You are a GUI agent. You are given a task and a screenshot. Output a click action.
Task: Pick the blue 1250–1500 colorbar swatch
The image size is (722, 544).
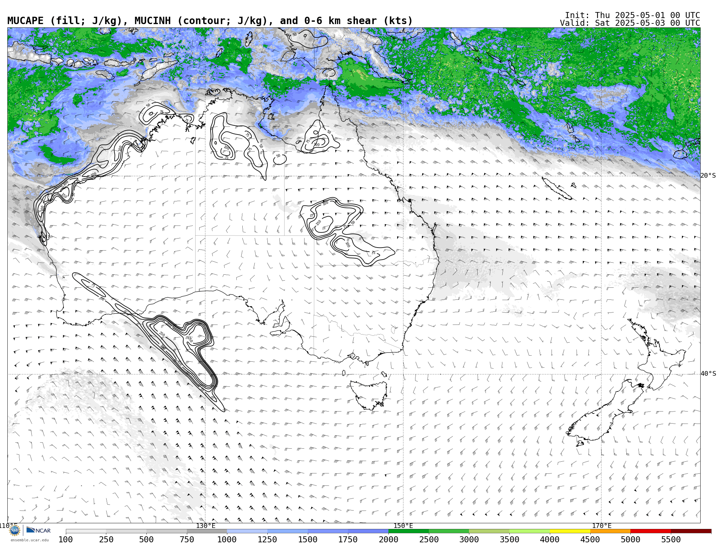[x=287, y=531]
